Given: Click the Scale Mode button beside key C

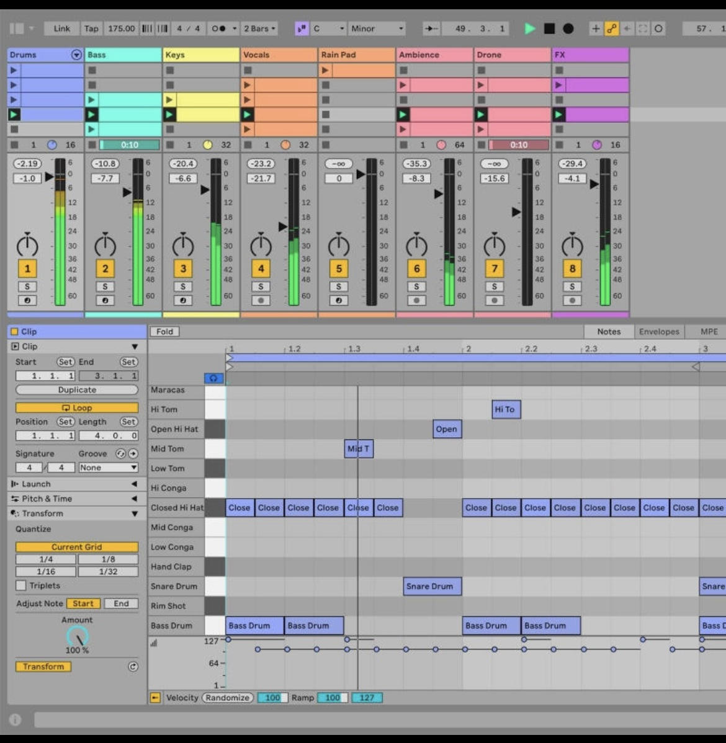Looking at the screenshot, I should 302,29.
